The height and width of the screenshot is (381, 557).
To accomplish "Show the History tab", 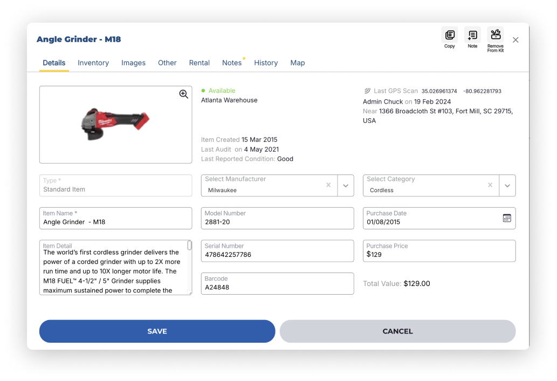I will click(266, 63).
